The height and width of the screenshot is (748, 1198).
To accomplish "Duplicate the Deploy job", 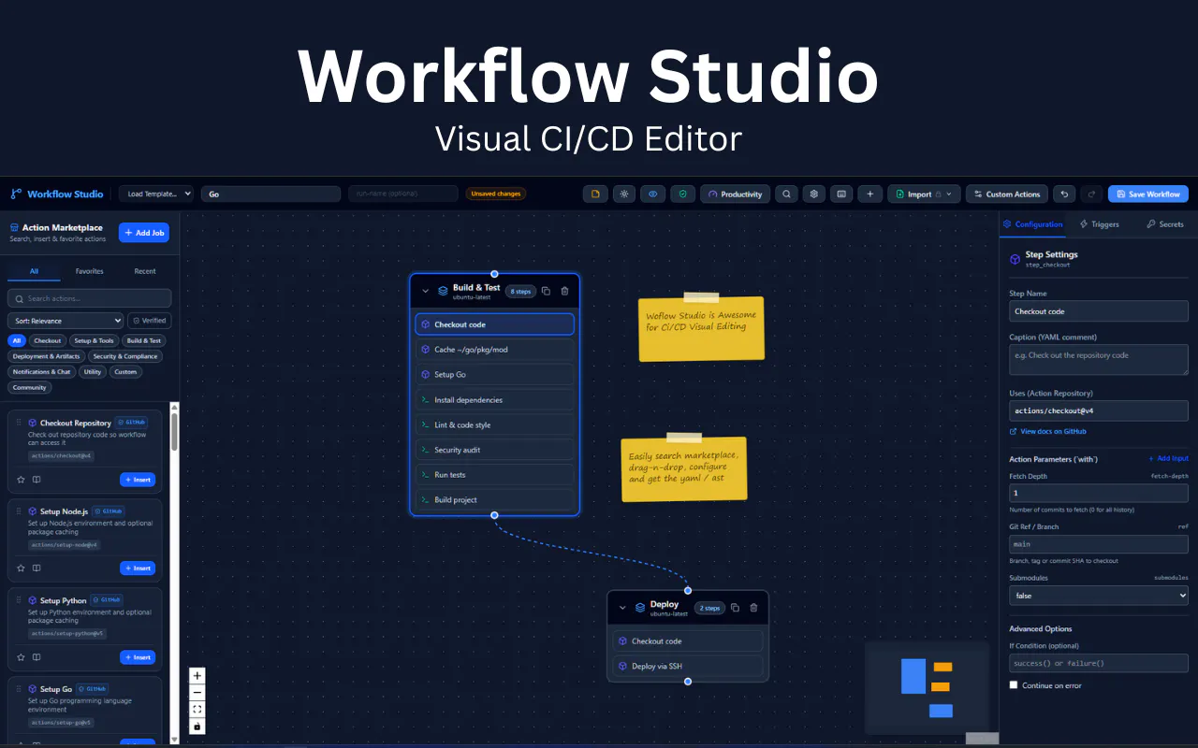I will pyautogui.click(x=735, y=608).
